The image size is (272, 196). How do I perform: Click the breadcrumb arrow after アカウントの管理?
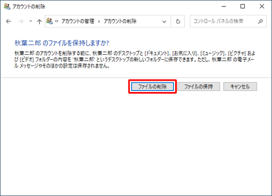tap(99, 22)
